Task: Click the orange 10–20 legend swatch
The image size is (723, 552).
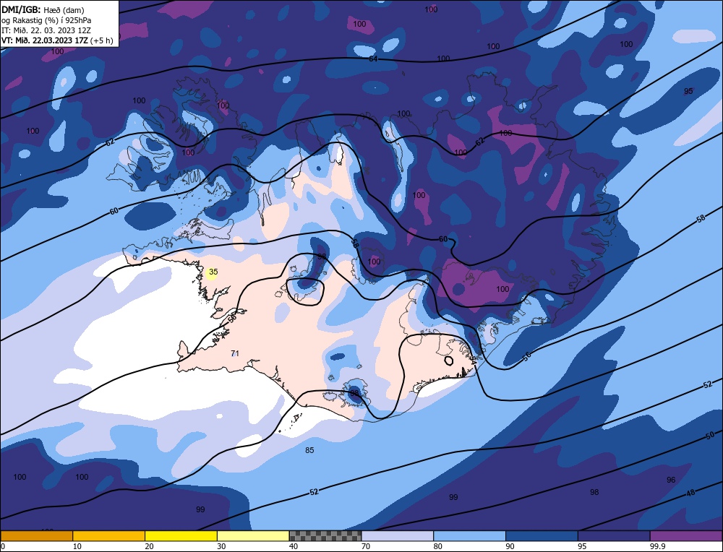Action: (x=109, y=535)
